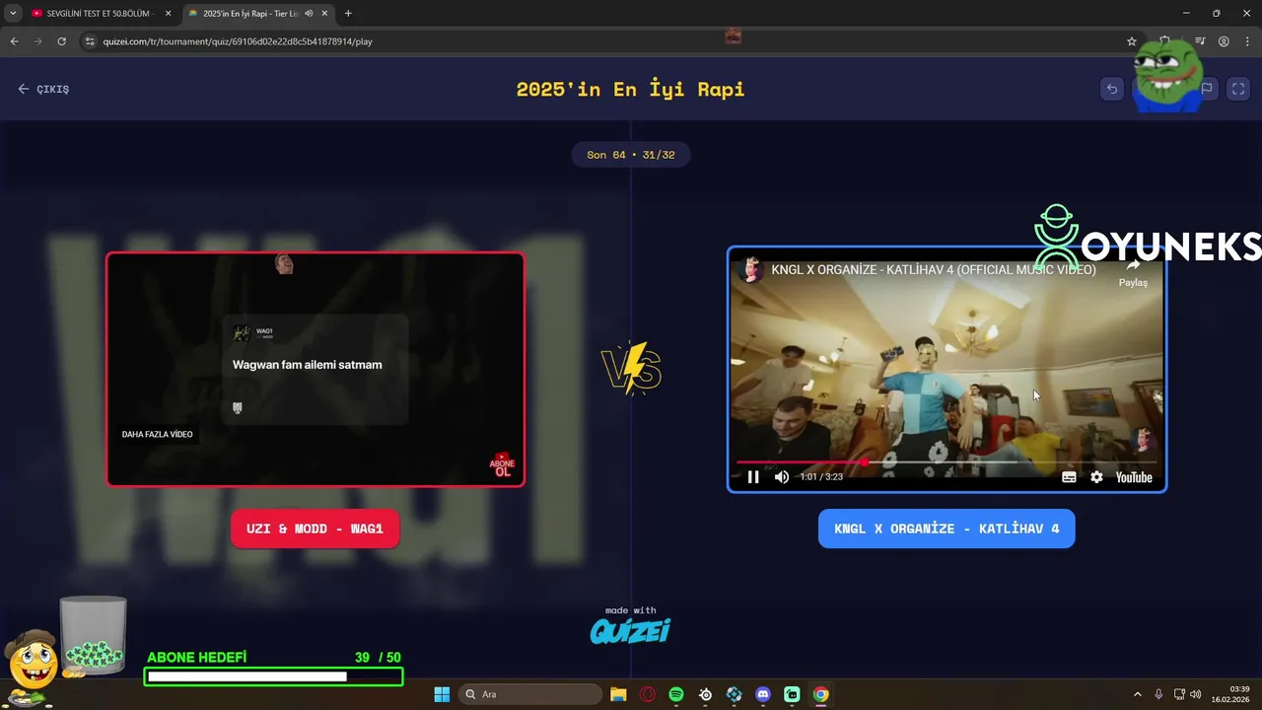
Task: Mute the KATLİHAV 4 video volume
Action: 782,477
